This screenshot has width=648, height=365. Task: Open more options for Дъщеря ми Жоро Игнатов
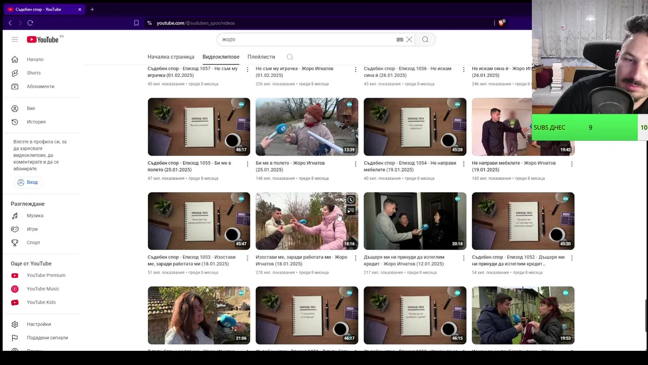coord(463,258)
